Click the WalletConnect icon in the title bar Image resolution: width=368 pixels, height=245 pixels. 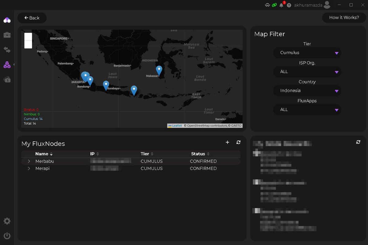coord(267,5)
